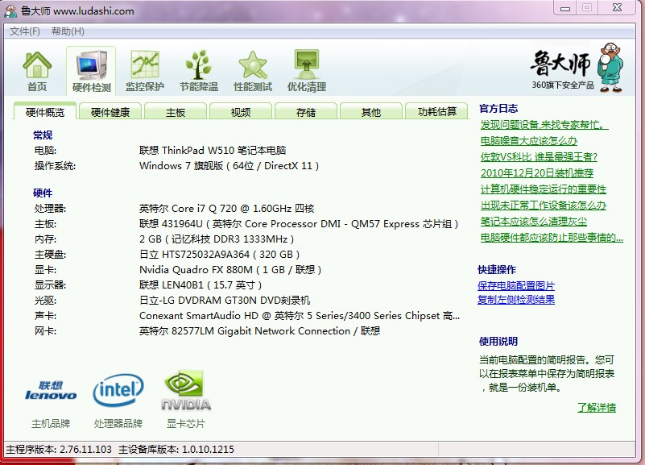This screenshot has width=645, height=465.
Task: Close the 鲁大师 window
Action: pos(617,7)
